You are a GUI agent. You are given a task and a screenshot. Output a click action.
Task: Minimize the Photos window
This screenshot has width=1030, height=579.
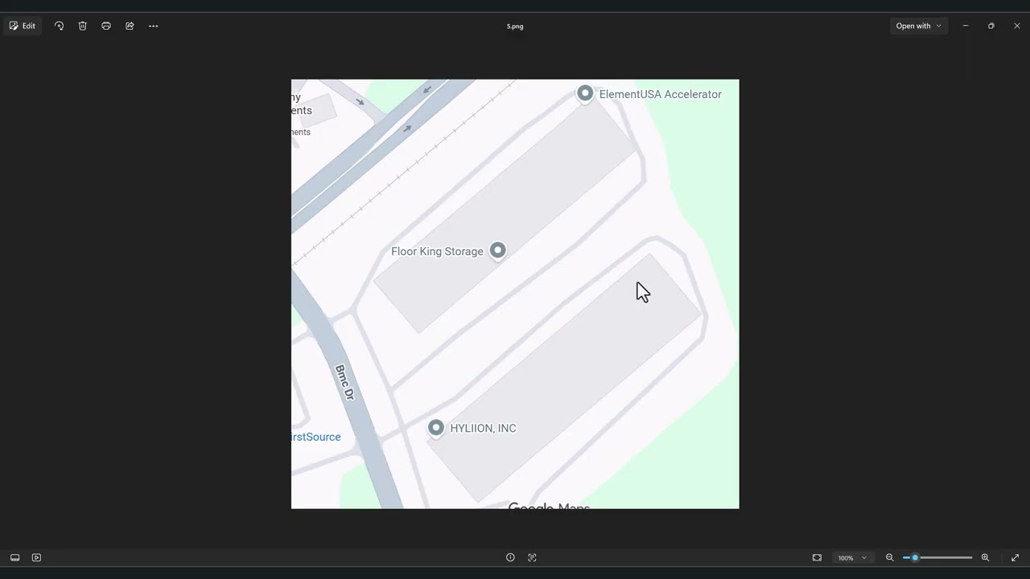pos(966,26)
